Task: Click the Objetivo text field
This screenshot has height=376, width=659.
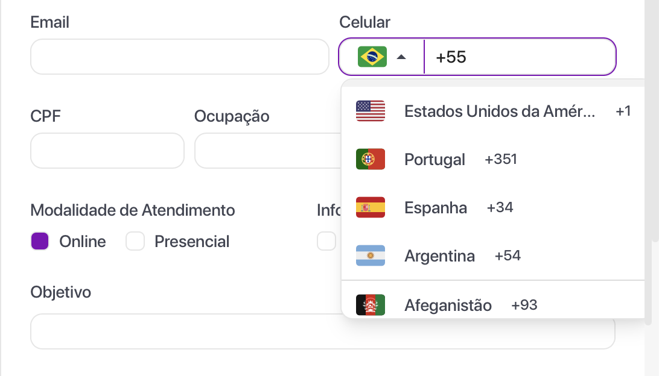Action: coord(241,331)
